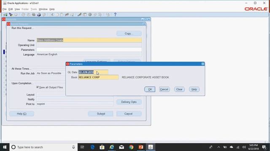Open the Windows Start menu
Viewport: 270px width, 151px height.
tap(5, 147)
